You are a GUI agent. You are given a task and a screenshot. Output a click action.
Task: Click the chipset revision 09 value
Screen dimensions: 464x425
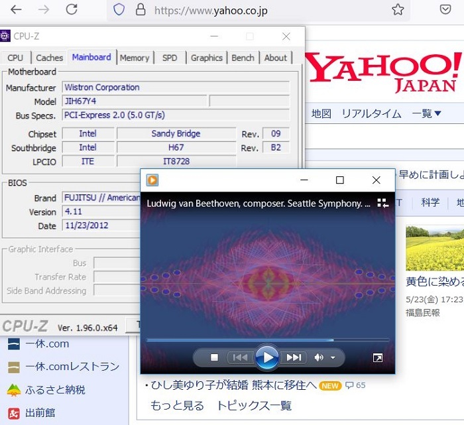(x=276, y=133)
